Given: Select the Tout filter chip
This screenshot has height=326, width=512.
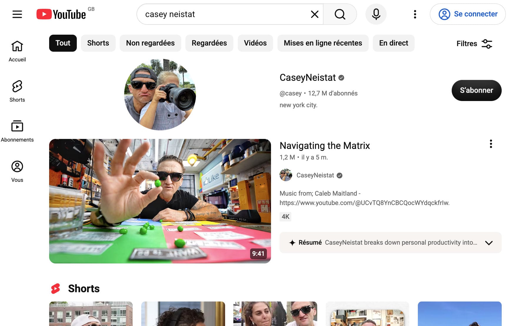Looking at the screenshot, I should (63, 43).
